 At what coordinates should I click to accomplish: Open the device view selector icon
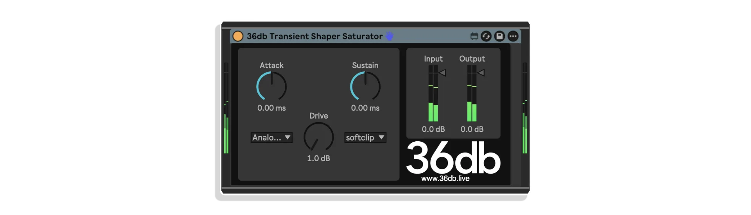[474, 36]
